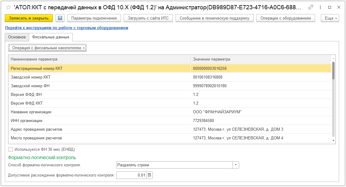Enable 'Используется ФН 36 мес.(ЕНВД)' checkbox
Viewport: 346px width, 187px height.
click(11, 149)
